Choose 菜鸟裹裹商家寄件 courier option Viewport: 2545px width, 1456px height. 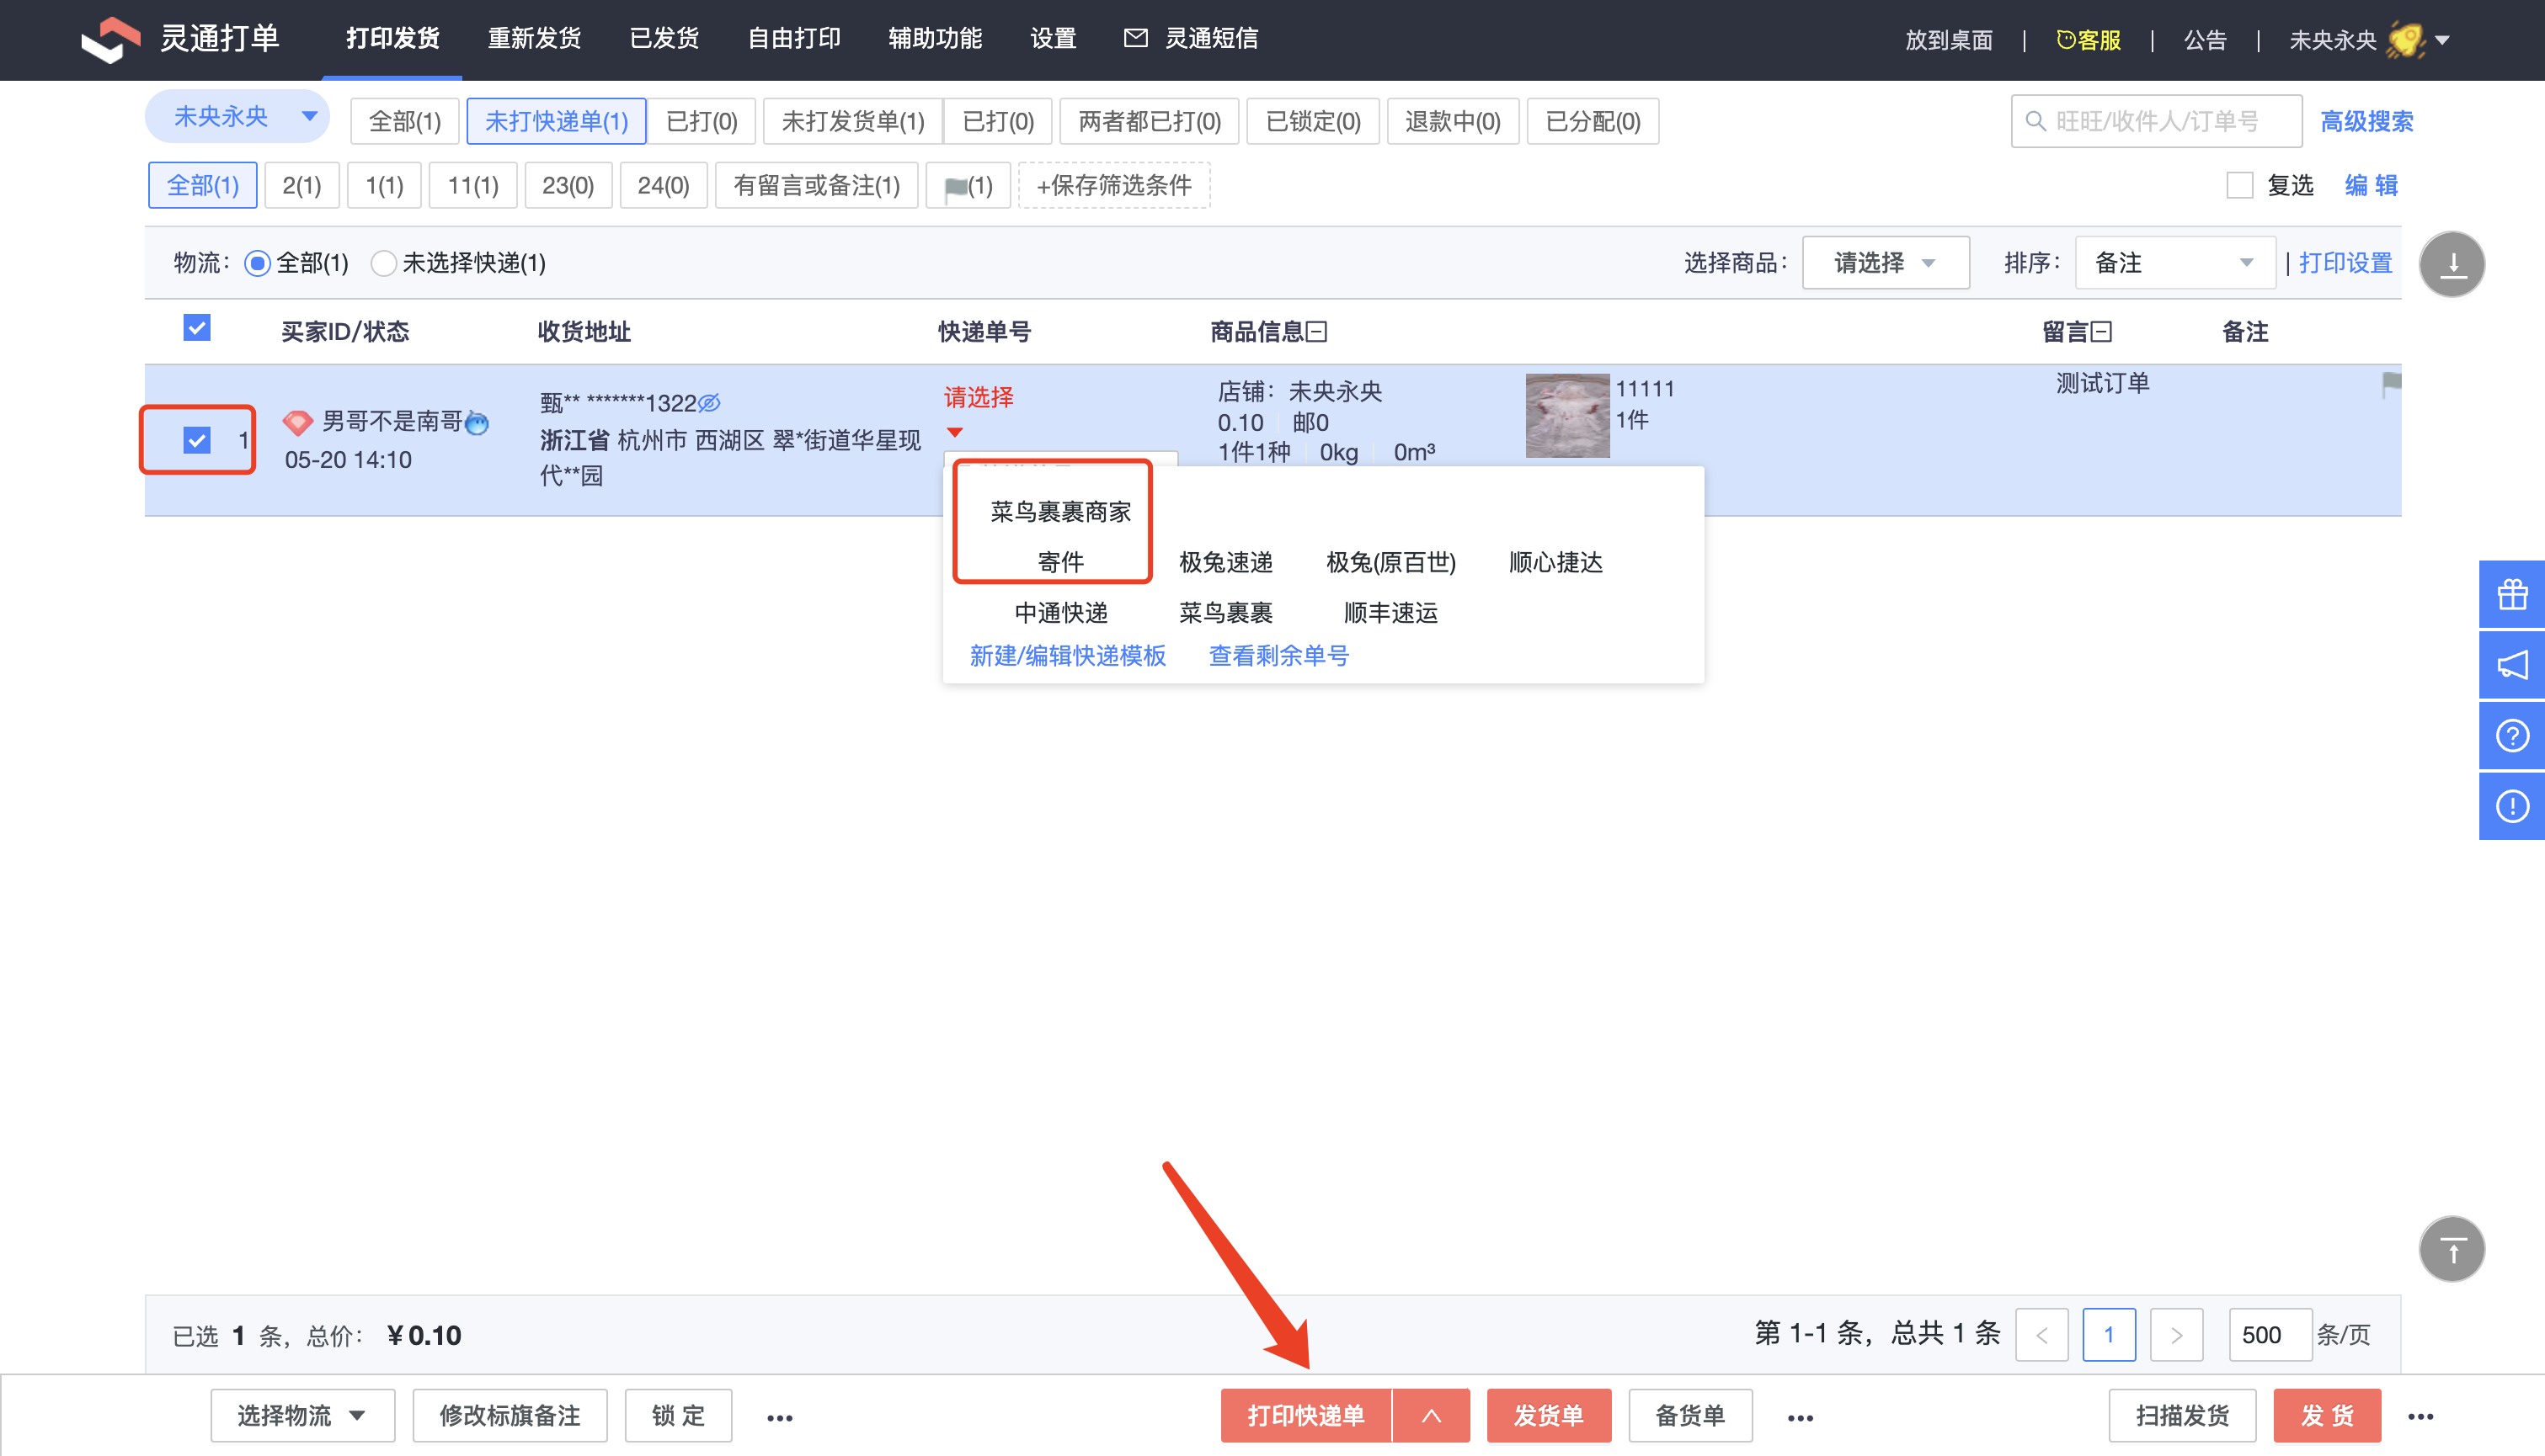pyautogui.click(x=1059, y=536)
